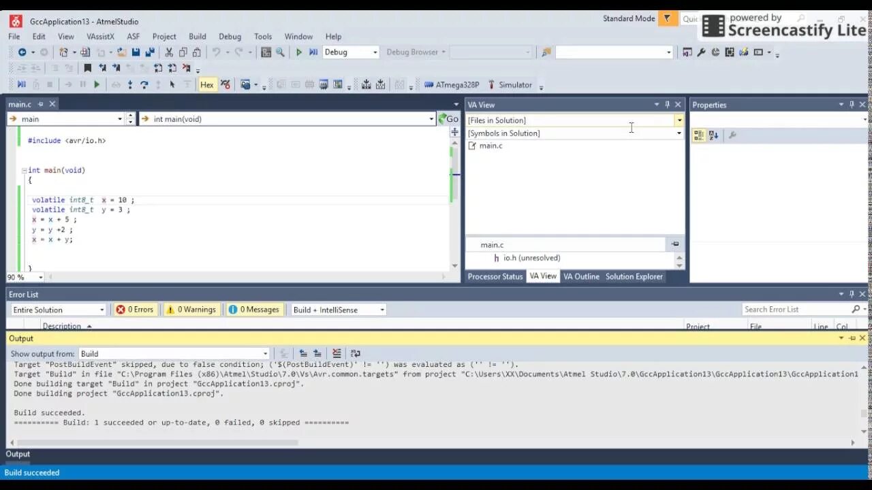Click the Step Over debug icon

(x=144, y=85)
